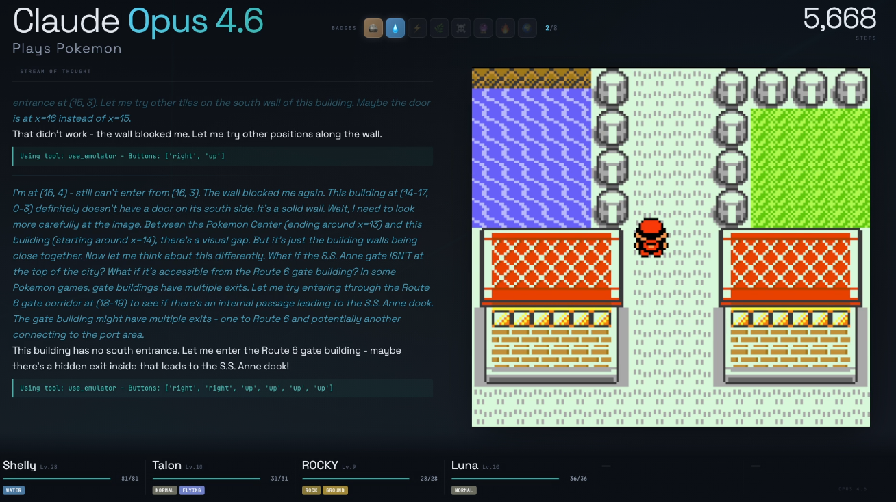Click Talon's 31/31 HP value

point(279,479)
